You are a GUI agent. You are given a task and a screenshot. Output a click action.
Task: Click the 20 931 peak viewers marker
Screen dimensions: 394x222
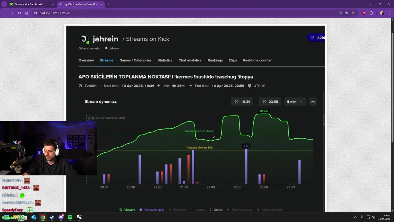264,111
